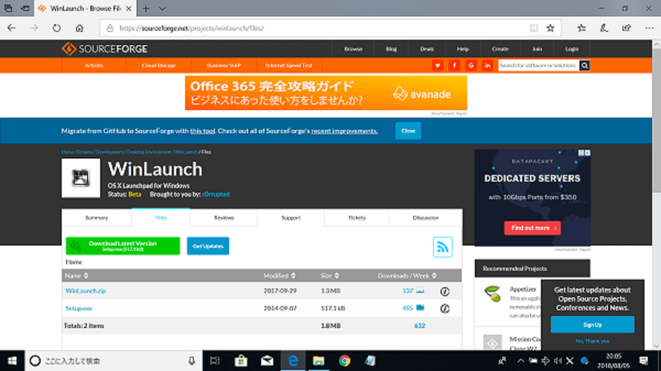Image resolution: width=661 pixels, height=371 pixels.
Task: Sort files by Name using its sort arrows
Action: pyautogui.click(x=85, y=275)
